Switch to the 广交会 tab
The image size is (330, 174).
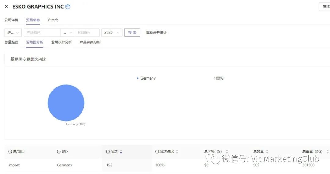coord(53,20)
